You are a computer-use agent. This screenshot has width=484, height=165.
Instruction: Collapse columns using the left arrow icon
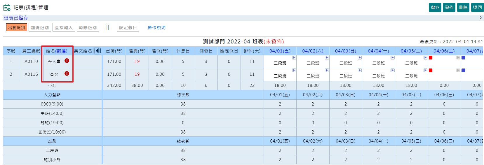click(98, 51)
